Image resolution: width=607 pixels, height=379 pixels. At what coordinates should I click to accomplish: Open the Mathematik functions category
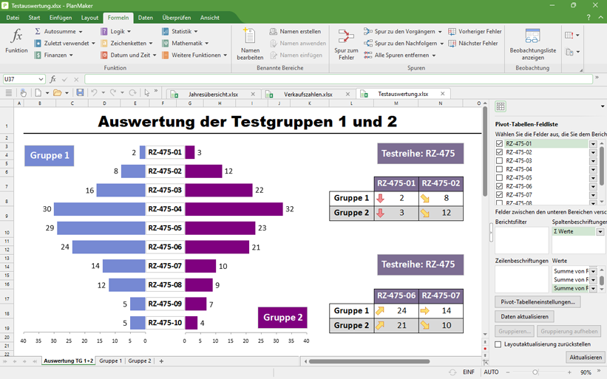tap(186, 44)
